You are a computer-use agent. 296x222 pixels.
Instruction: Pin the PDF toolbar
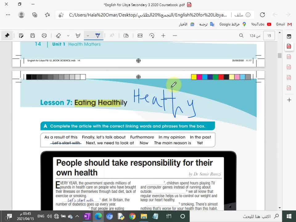point(7,35)
